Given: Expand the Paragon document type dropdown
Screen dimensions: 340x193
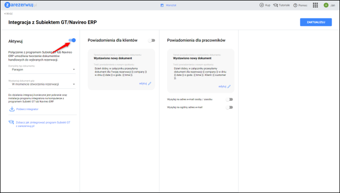Looking at the screenshot, I should click(x=42, y=69).
